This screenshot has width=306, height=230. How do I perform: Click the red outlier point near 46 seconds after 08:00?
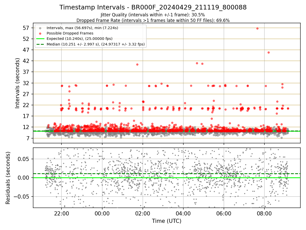click(269, 52)
